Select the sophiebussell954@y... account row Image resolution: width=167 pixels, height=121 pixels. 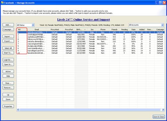90,37
